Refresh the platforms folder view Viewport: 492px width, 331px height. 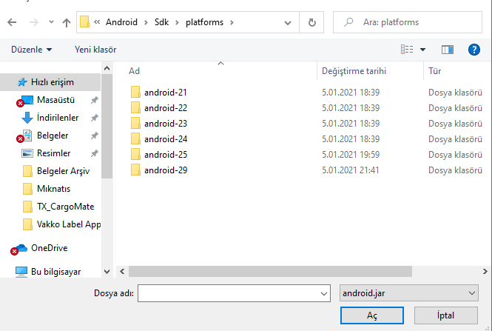(x=312, y=22)
